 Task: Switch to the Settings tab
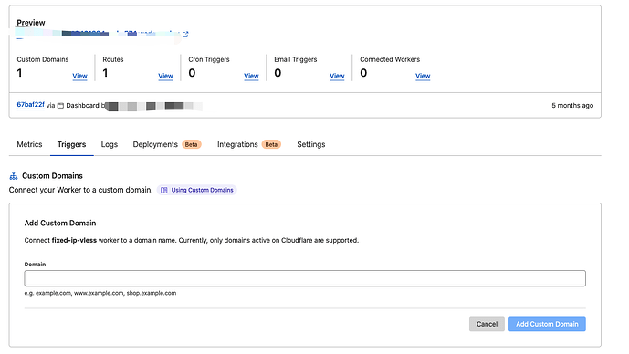(311, 144)
